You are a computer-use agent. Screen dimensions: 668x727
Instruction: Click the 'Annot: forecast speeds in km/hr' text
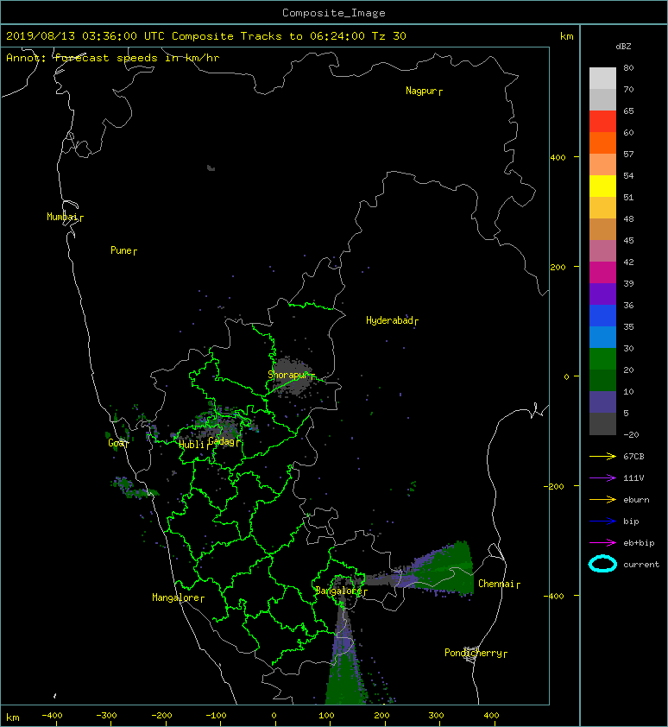[113, 58]
